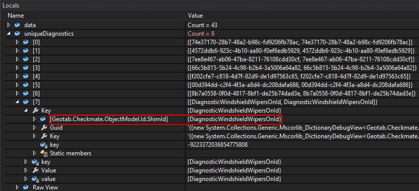Viewport: 419px width, 191px height.
Task: Select the key value -9223372036854775808
Action: pos(217,145)
